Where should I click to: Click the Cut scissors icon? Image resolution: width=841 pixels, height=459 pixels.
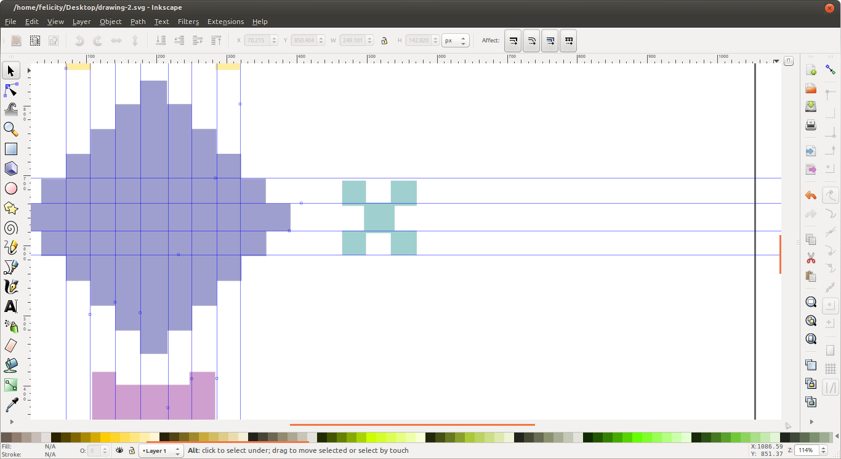(x=811, y=258)
